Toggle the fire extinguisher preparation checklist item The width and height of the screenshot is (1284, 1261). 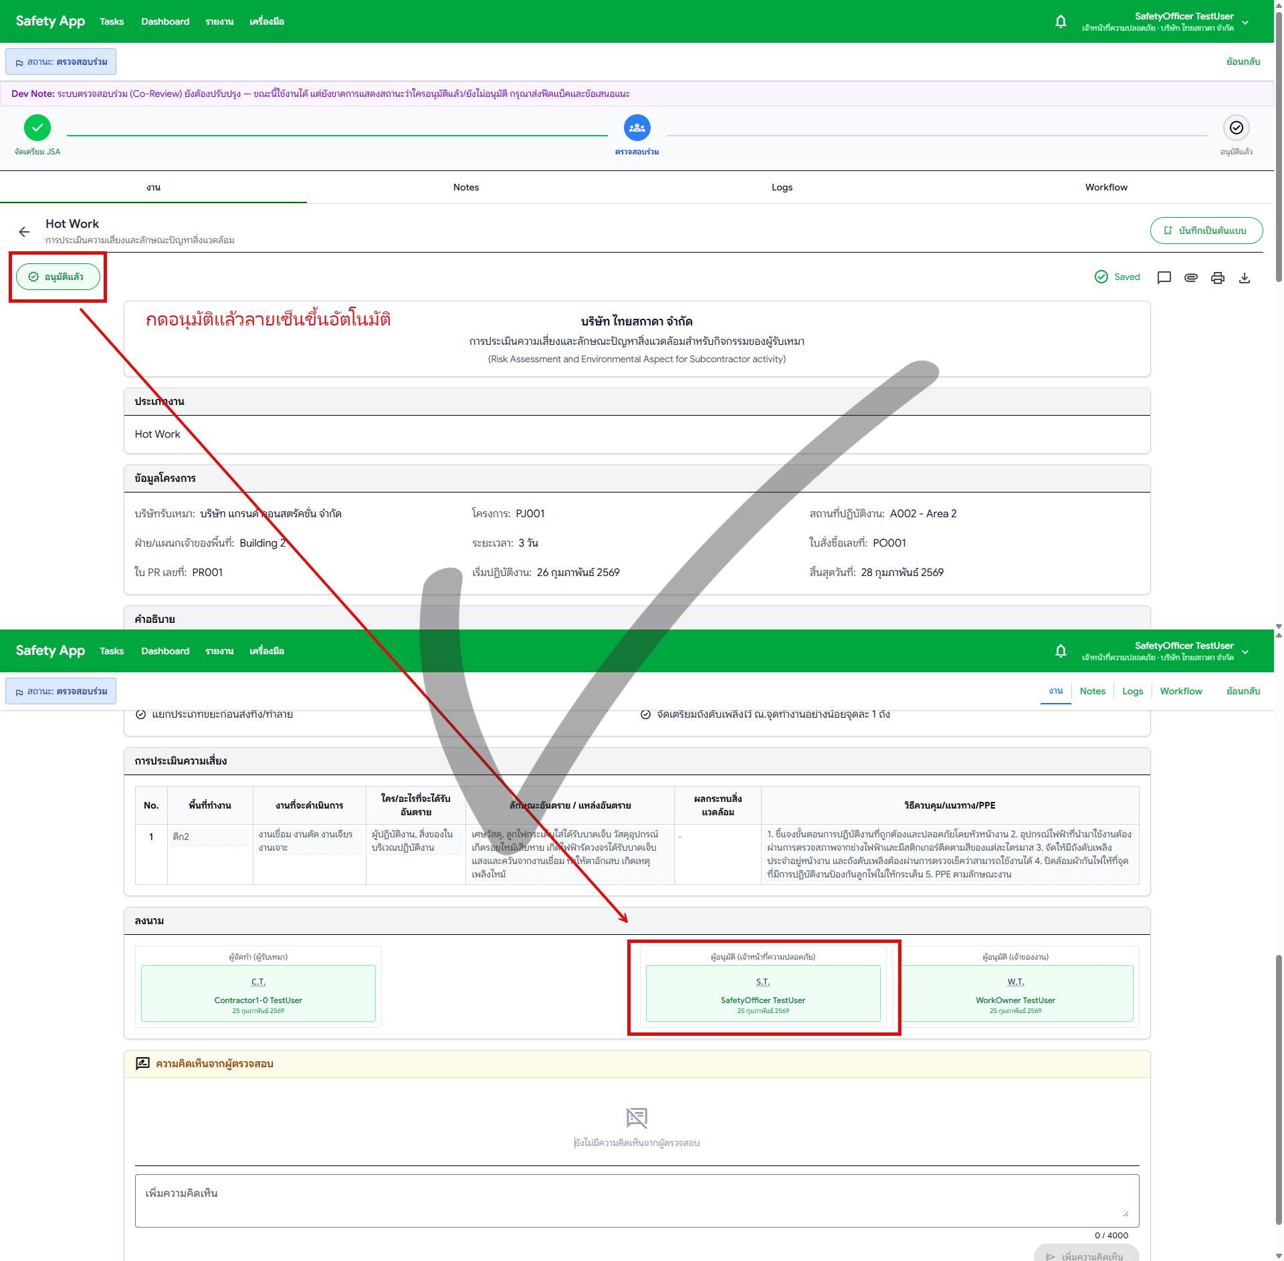(x=645, y=714)
